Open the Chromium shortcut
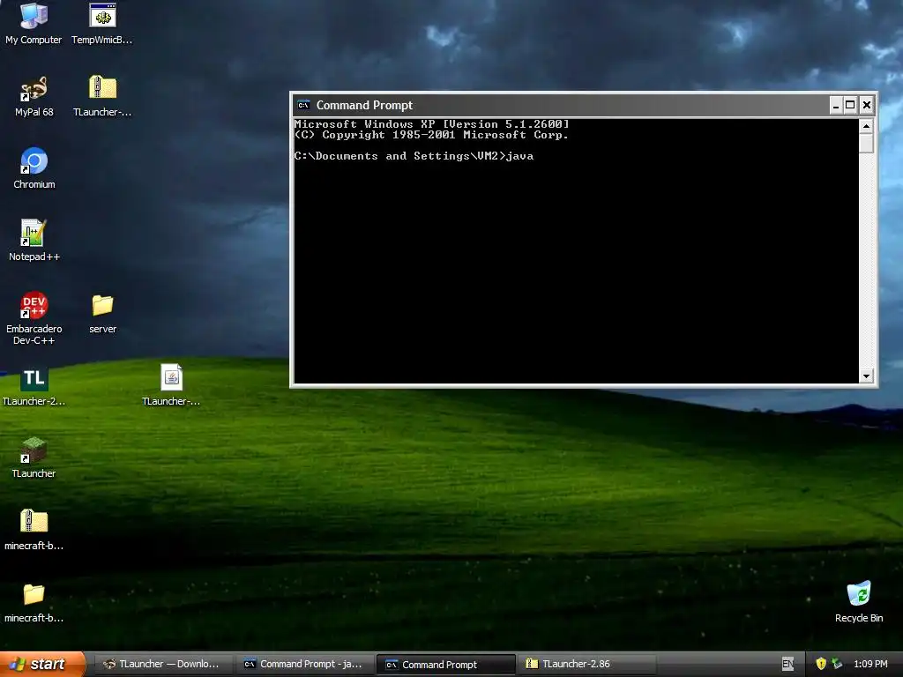Viewport: 903px width, 677px height. pyautogui.click(x=34, y=168)
